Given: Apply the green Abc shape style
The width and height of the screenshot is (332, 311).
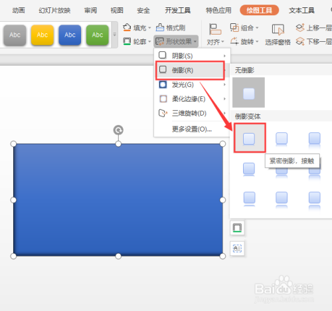Looking at the screenshot, I should point(98,35).
